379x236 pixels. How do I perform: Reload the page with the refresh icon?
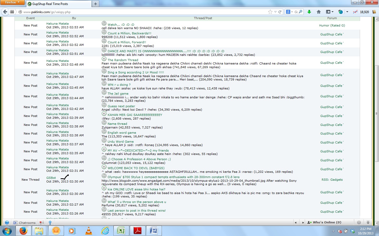click(x=280, y=12)
